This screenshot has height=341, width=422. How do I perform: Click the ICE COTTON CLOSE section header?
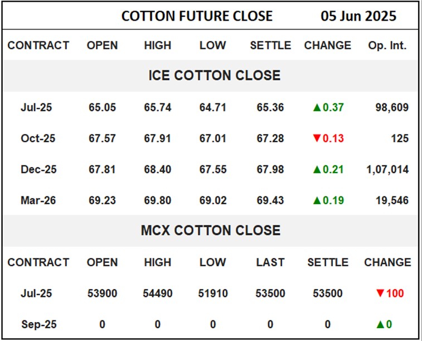214,75
